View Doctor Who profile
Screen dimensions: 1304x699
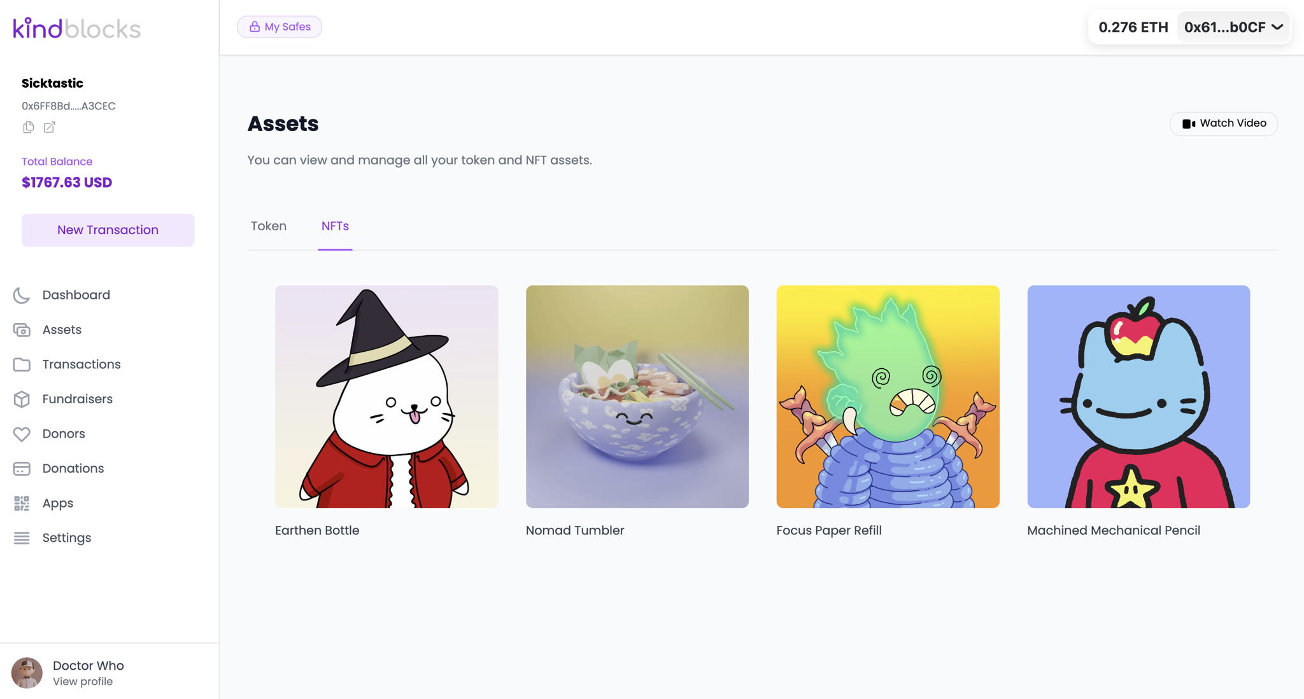click(83, 680)
